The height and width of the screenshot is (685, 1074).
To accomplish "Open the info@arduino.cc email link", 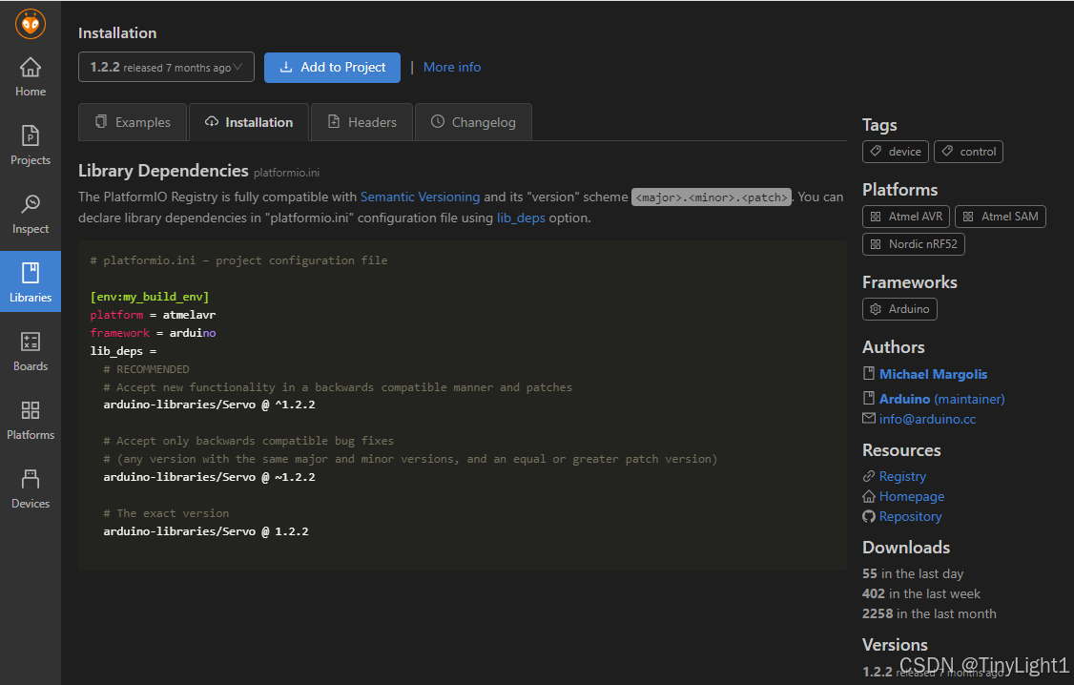I will tap(927, 419).
